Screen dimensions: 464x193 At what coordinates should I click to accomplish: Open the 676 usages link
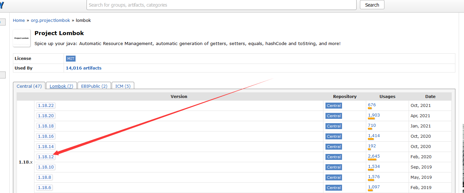[x=372, y=105]
